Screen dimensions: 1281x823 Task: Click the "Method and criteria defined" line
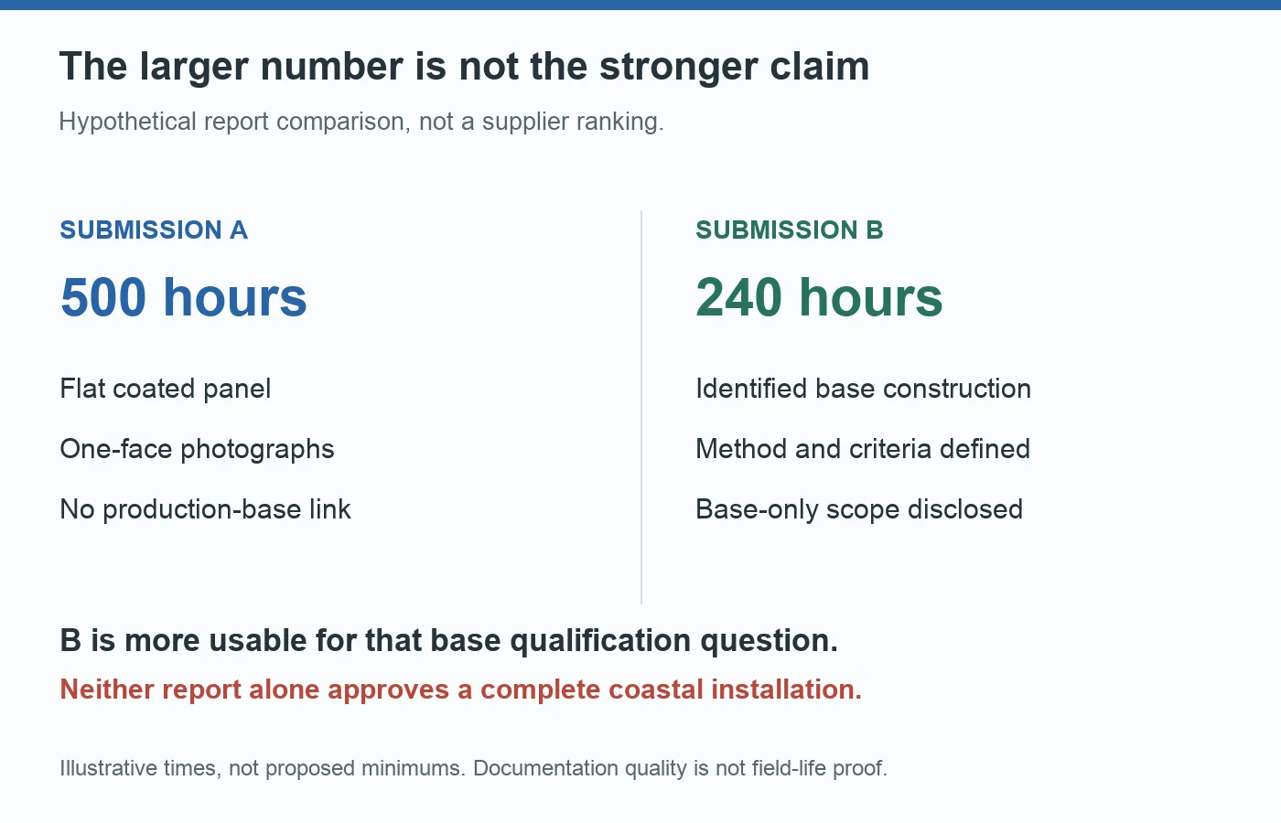click(863, 449)
